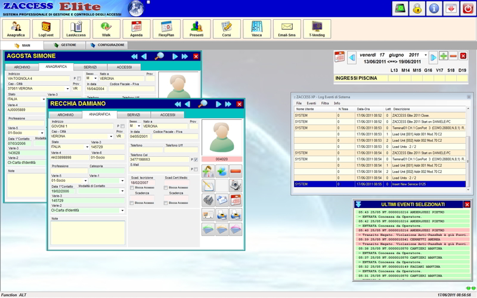477x298 pixels.
Task: Click the add-person icon in Recchia Damiano window
Action: (208, 171)
